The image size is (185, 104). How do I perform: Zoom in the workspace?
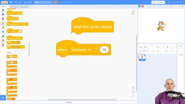click(133, 88)
